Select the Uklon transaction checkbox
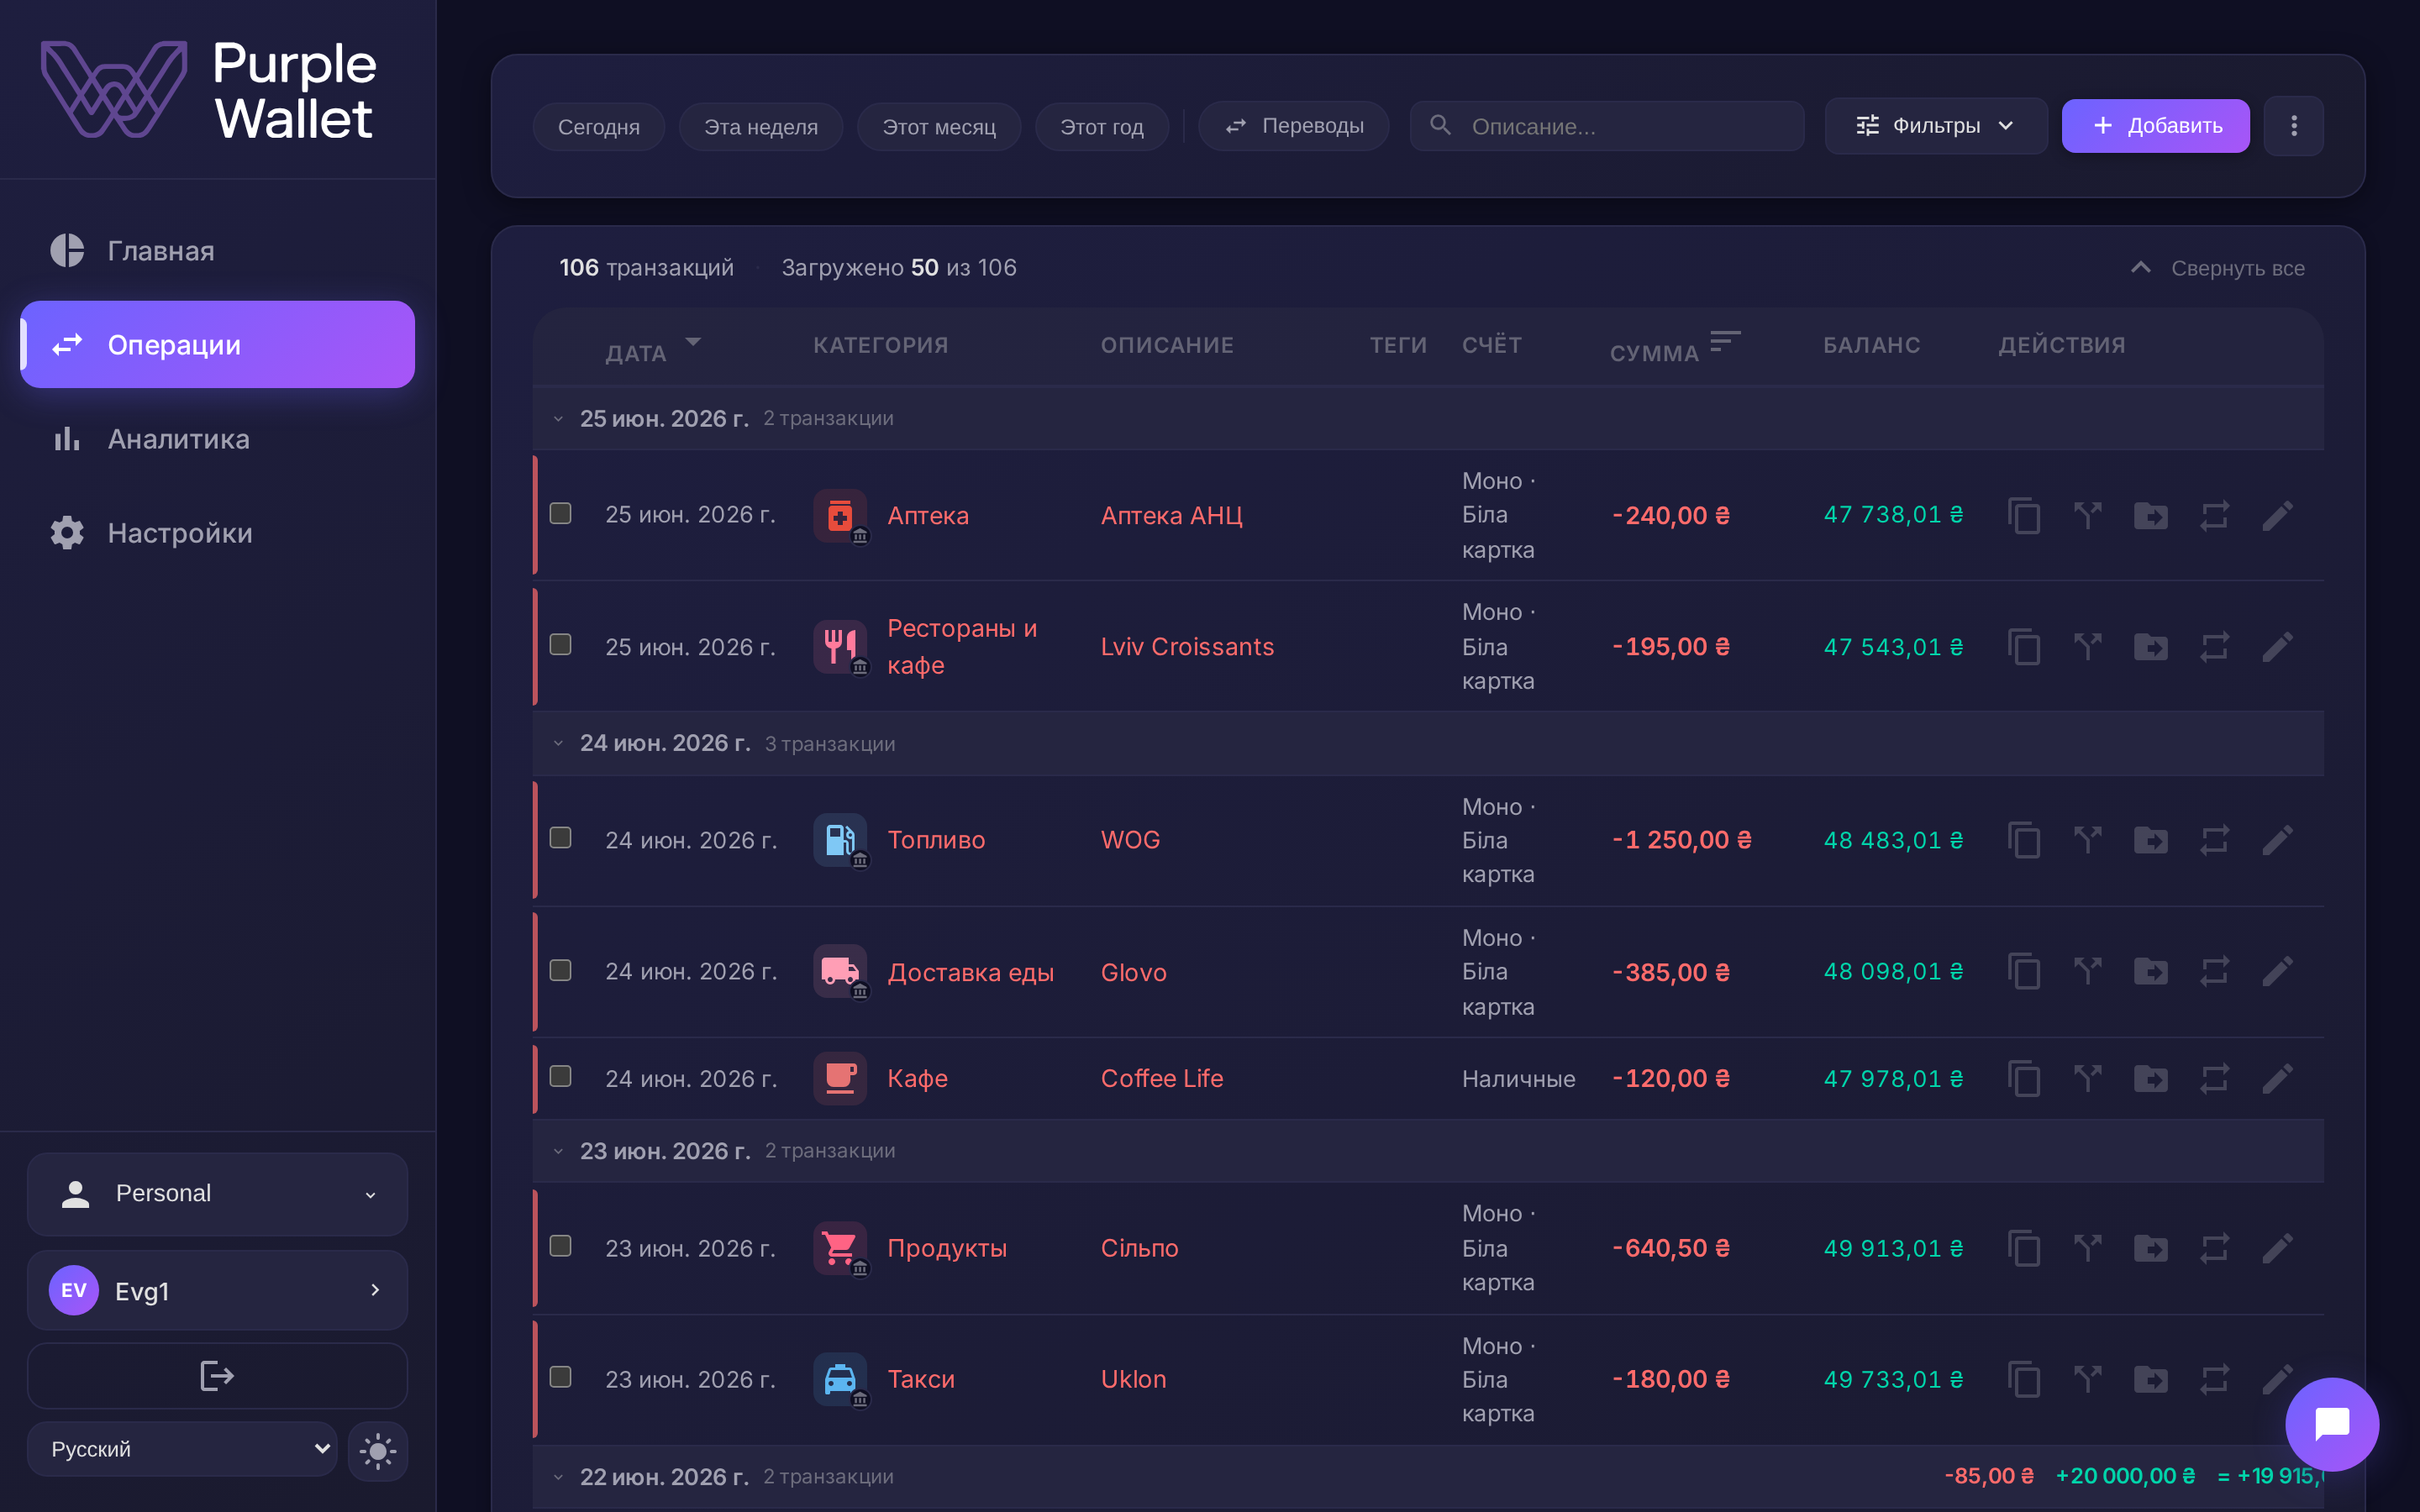 click(561, 1378)
